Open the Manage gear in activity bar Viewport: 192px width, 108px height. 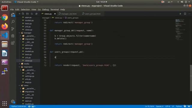[13, 101]
